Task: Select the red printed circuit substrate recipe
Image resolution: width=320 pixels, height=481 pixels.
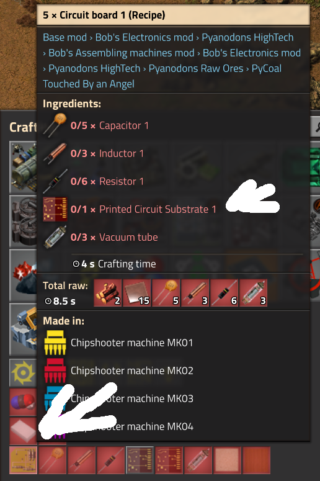Action: (x=169, y=460)
